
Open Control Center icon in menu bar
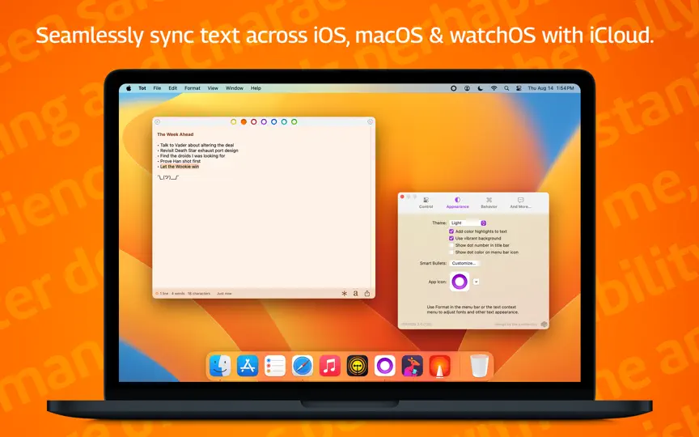pos(519,88)
